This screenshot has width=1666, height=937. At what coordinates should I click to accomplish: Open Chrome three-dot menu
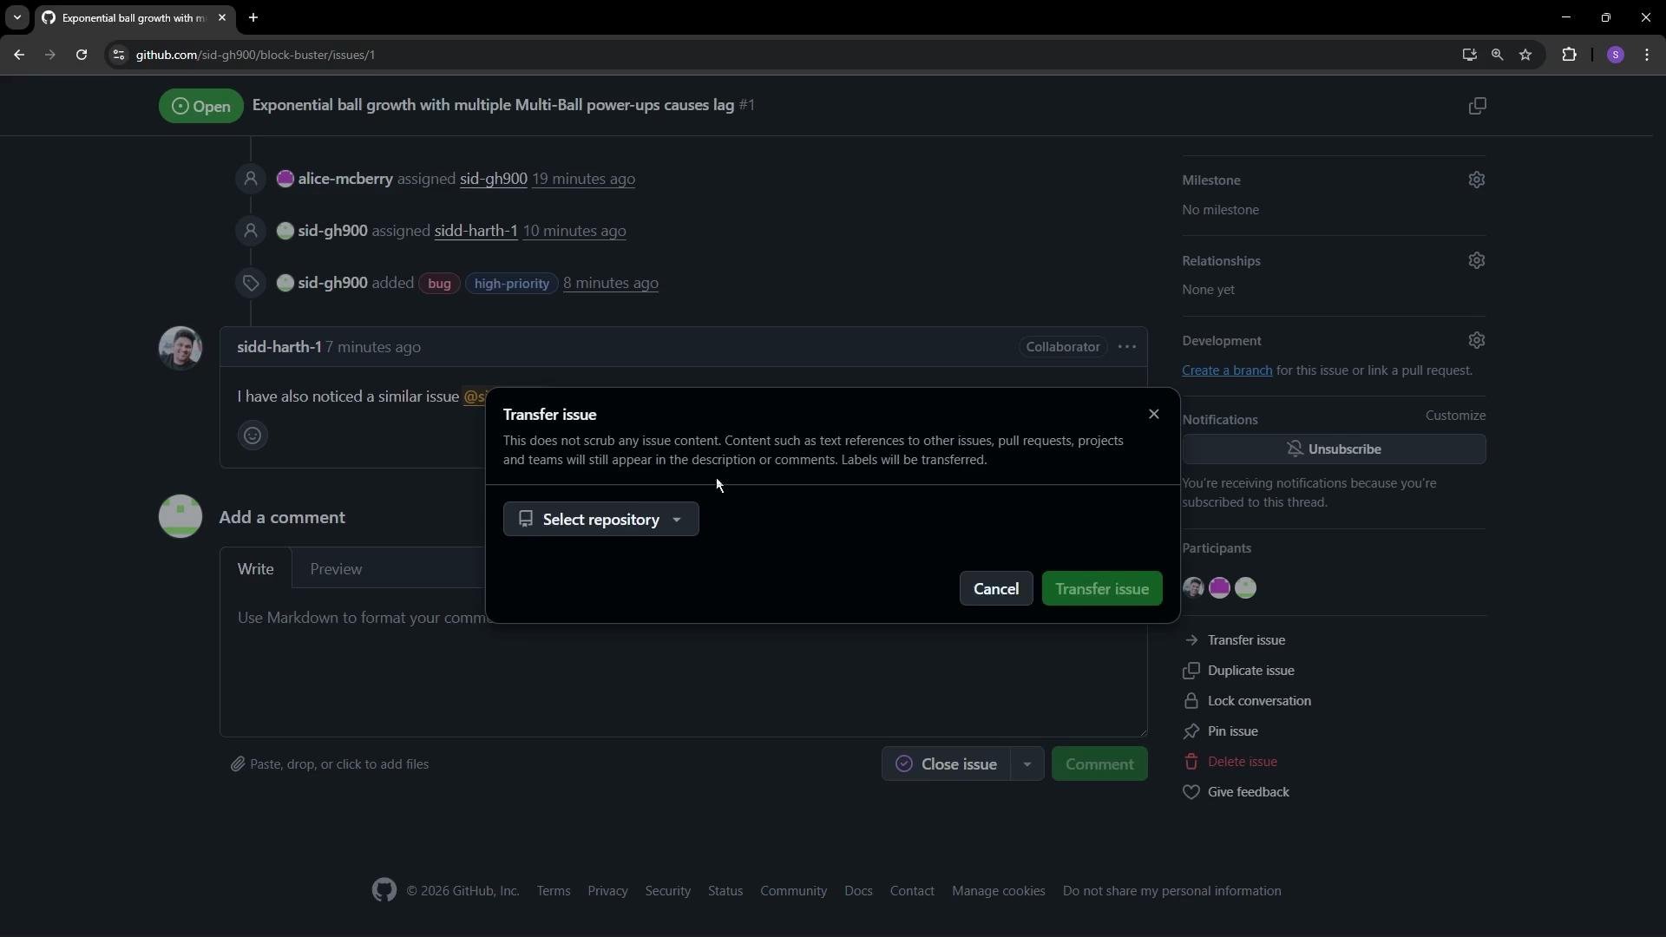(x=1647, y=55)
